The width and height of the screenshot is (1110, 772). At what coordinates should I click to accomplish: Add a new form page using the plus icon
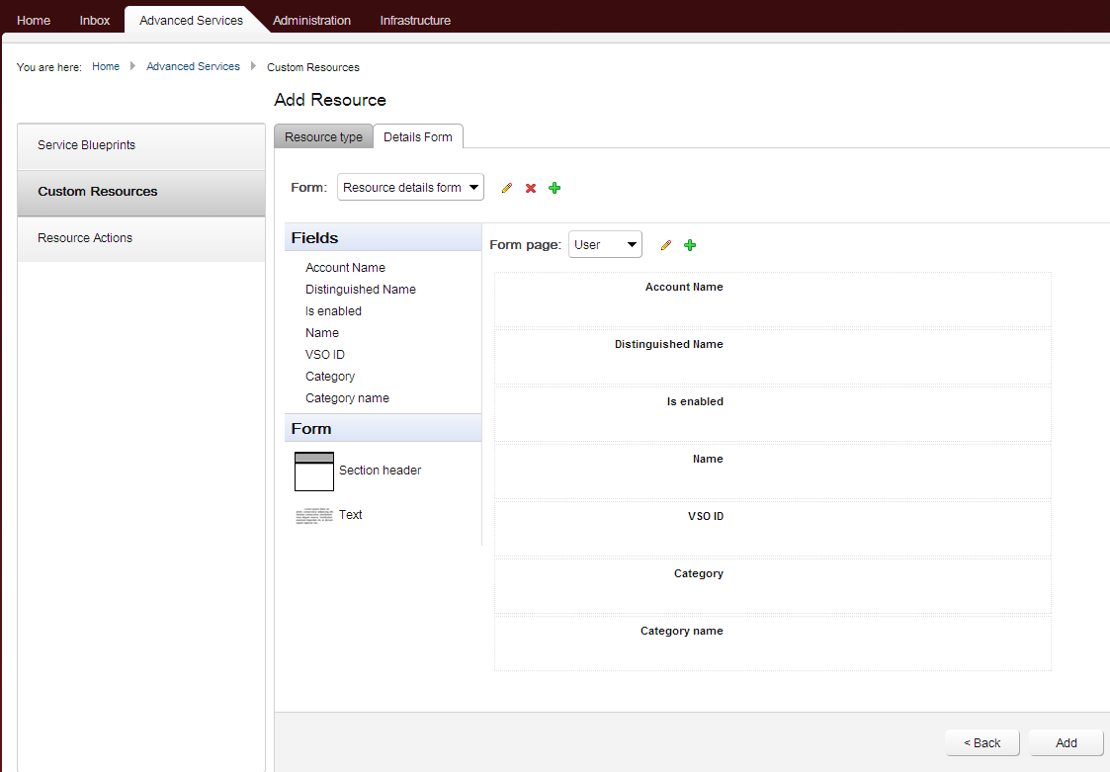click(x=689, y=244)
